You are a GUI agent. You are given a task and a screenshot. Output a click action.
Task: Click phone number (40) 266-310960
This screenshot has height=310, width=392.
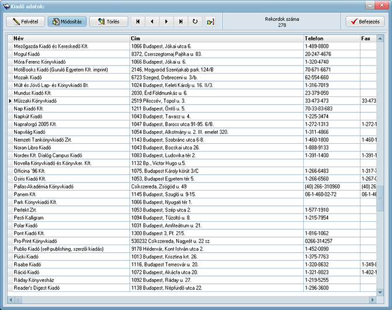coord(322,187)
